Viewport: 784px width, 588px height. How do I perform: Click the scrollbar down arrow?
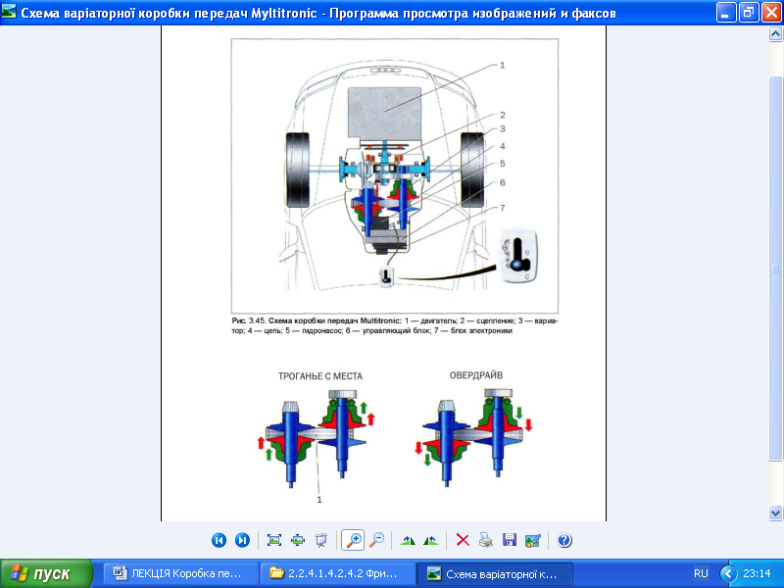775,513
